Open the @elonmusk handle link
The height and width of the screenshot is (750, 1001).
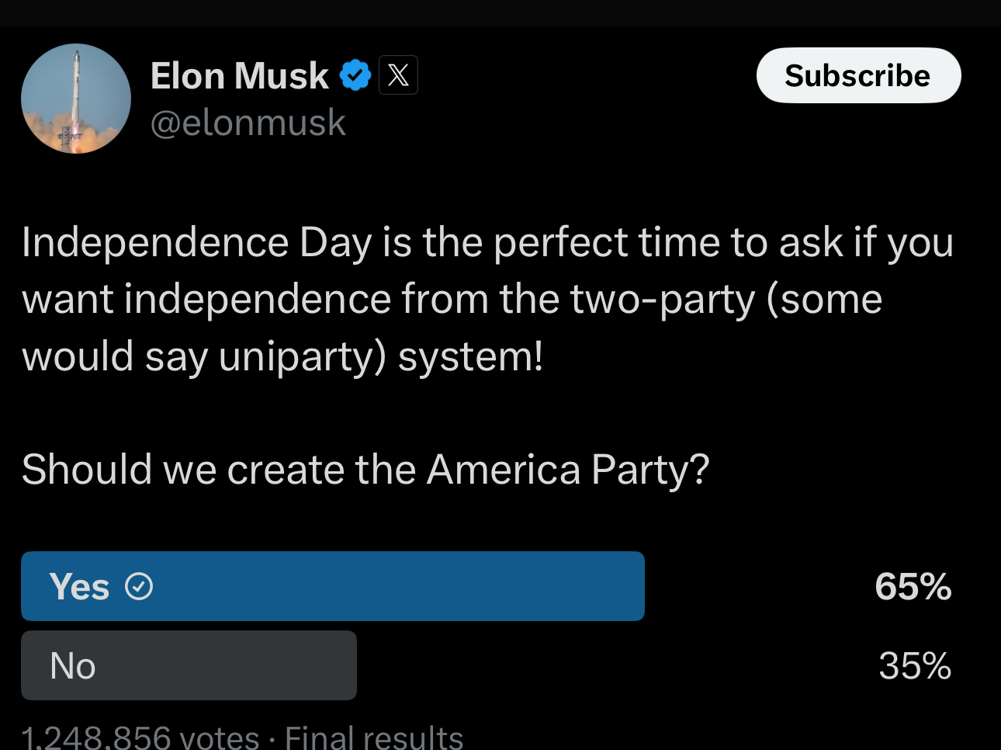pyautogui.click(x=248, y=123)
